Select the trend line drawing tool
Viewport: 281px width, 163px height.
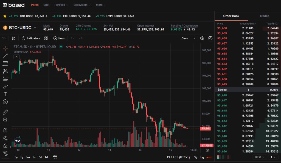5,56
